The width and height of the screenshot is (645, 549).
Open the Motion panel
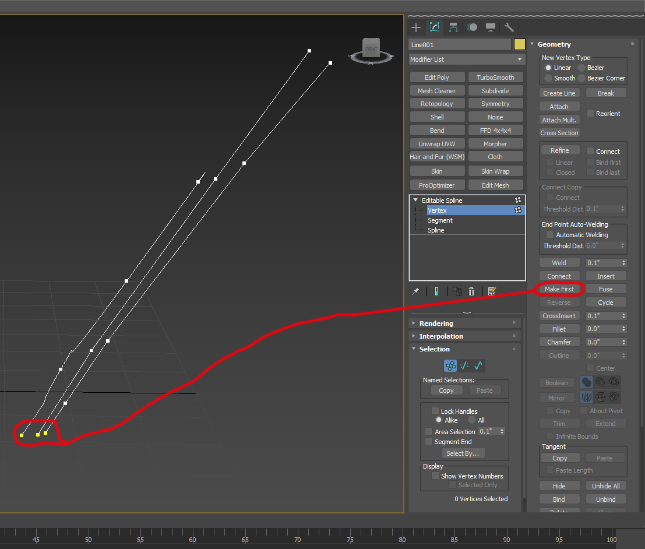(472, 27)
